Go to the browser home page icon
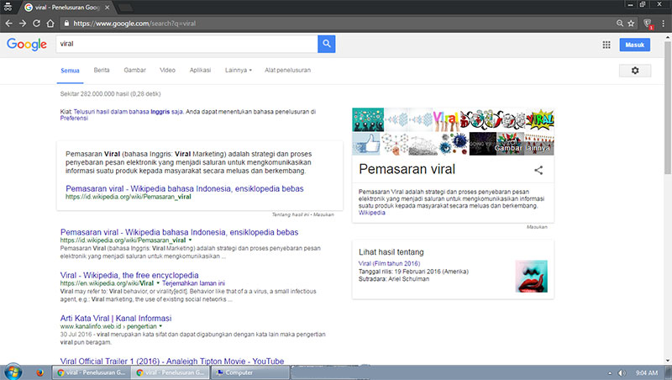This screenshot has width=672, height=380. pyautogui.click(x=50, y=24)
